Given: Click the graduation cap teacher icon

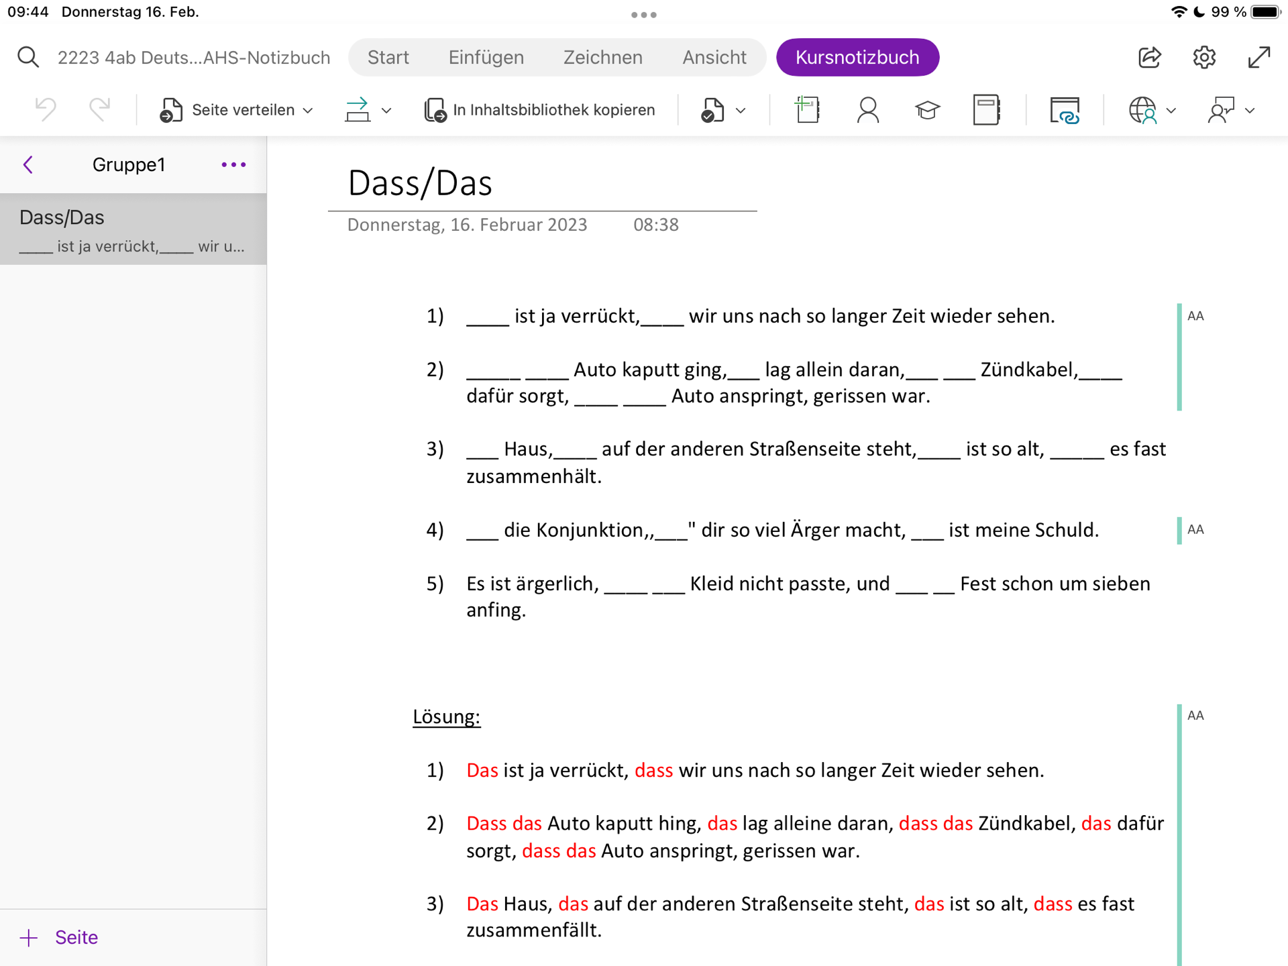Looking at the screenshot, I should [x=927, y=109].
